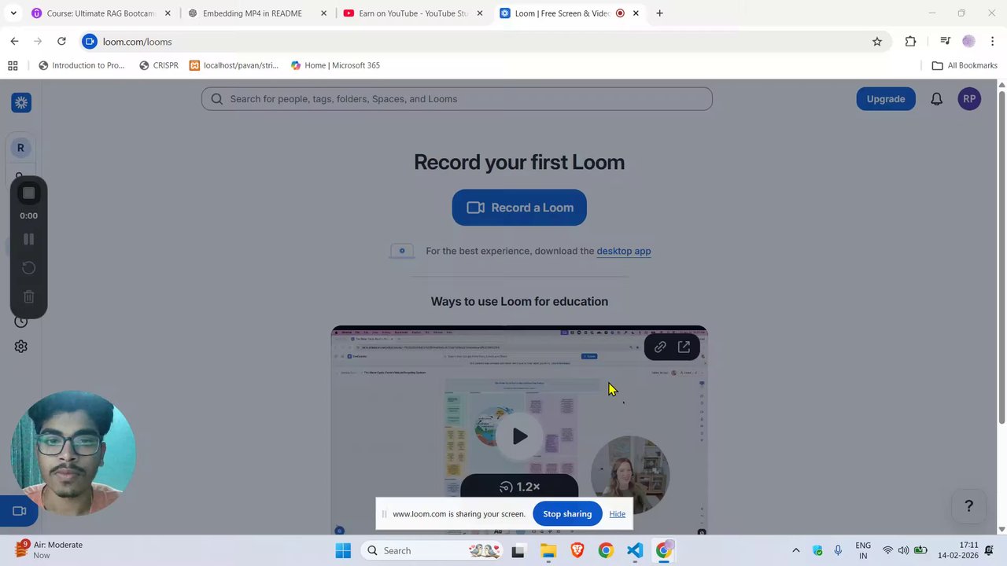Focus the Loom search field
Screen dimensions: 1007x566
[x=457, y=99]
